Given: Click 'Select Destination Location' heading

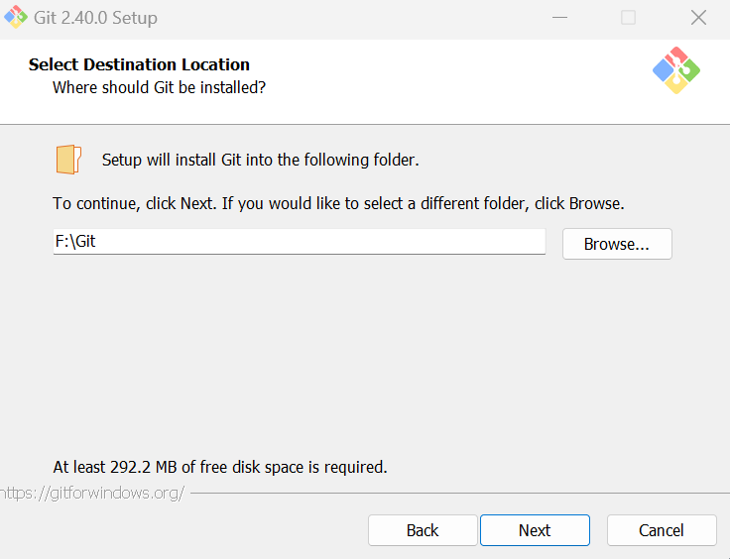Looking at the screenshot, I should pyautogui.click(x=139, y=64).
